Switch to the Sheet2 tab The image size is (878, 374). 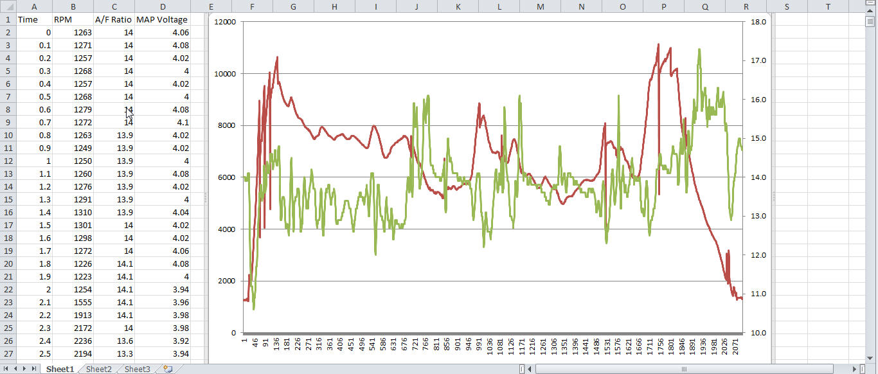click(x=98, y=369)
